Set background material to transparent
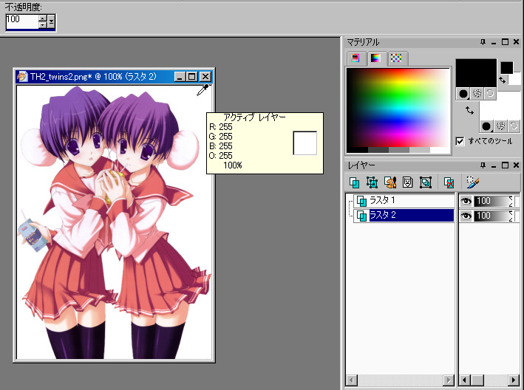The height and width of the screenshot is (390, 524). pyautogui.click(x=514, y=126)
